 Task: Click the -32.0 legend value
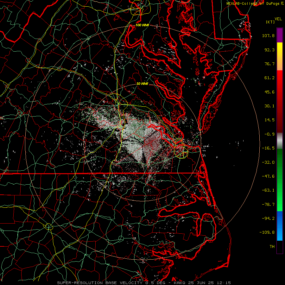(x=268, y=162)
